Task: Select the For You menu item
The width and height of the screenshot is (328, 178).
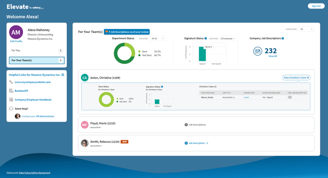Action: click(37, 50)
